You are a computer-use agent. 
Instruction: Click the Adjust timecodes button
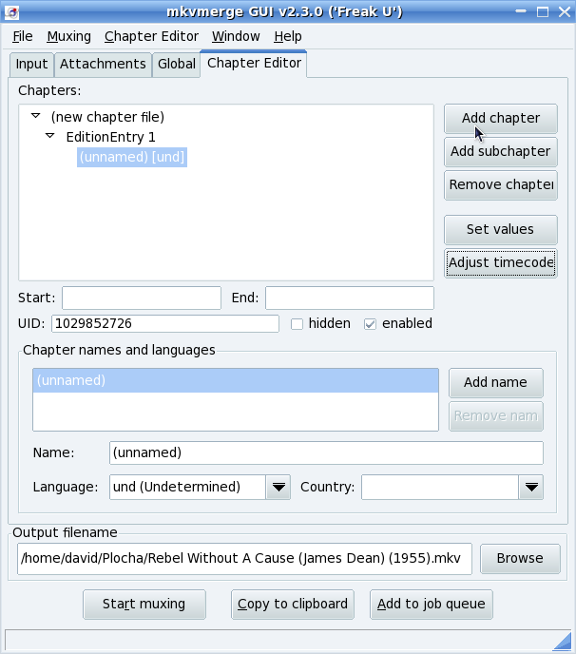[501, 263]
